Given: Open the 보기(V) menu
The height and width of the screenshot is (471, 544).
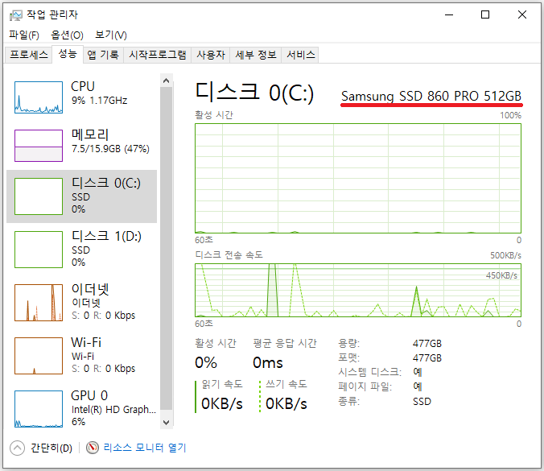Looking at the screenshot, I should pos(111,35).
